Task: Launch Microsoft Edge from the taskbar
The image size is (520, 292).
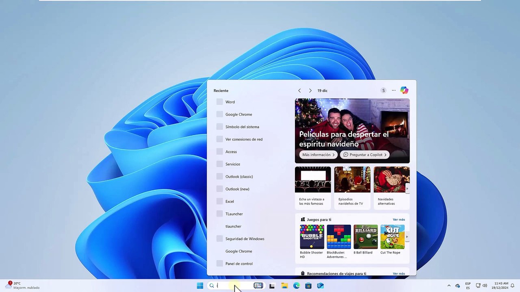Action: [x=297, y=286]
